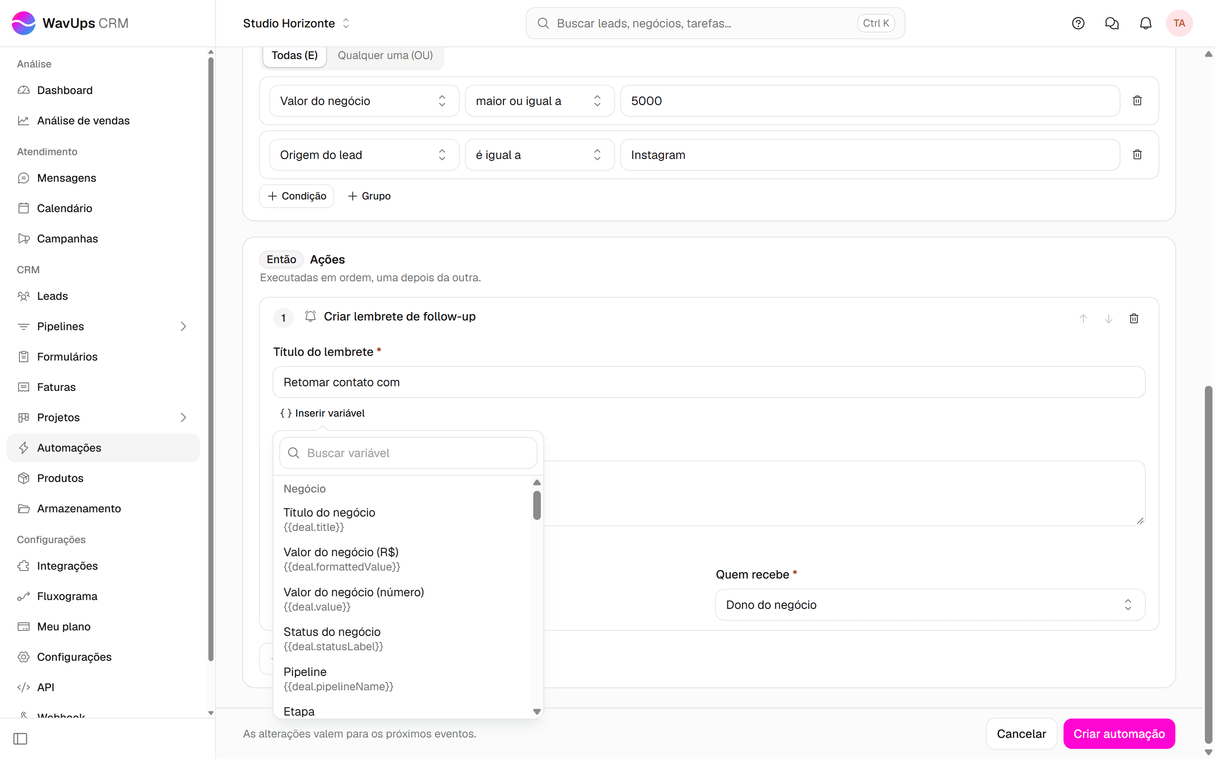Open Fluxograma in sidebar
The image size is (1215, 759).
point(103,596)
